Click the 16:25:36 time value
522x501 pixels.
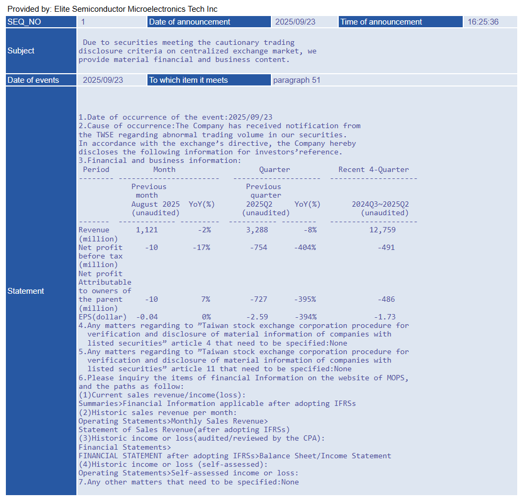482,22
